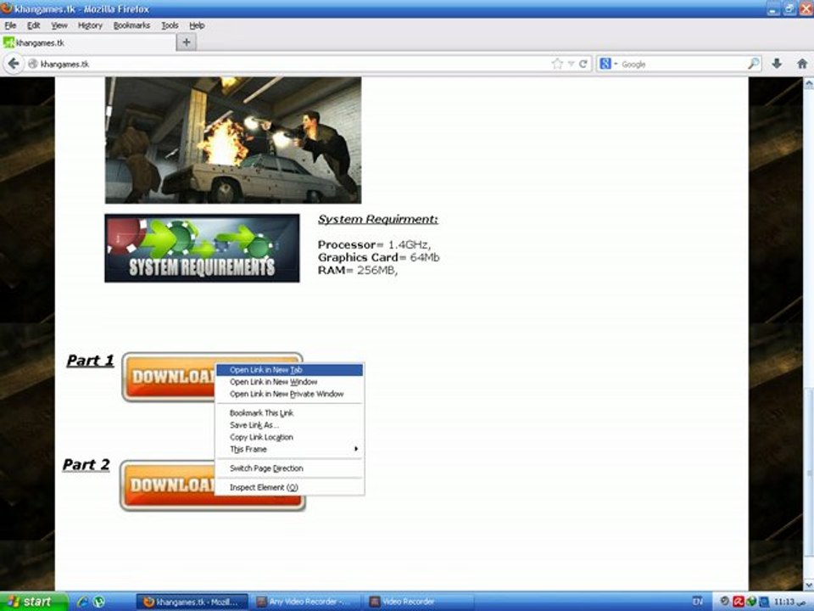Click the Part 2 Download button
The height and width of the screenshot is (611, 814).
tap(167, 485)
